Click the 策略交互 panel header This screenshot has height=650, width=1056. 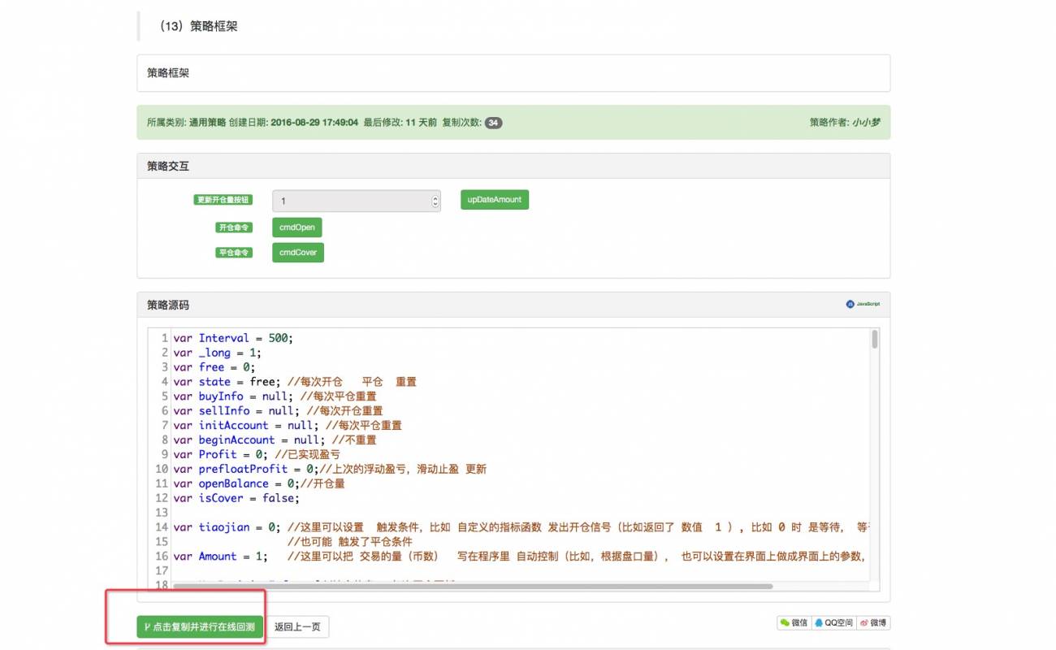pyautogui.click(x=513, y=166)
